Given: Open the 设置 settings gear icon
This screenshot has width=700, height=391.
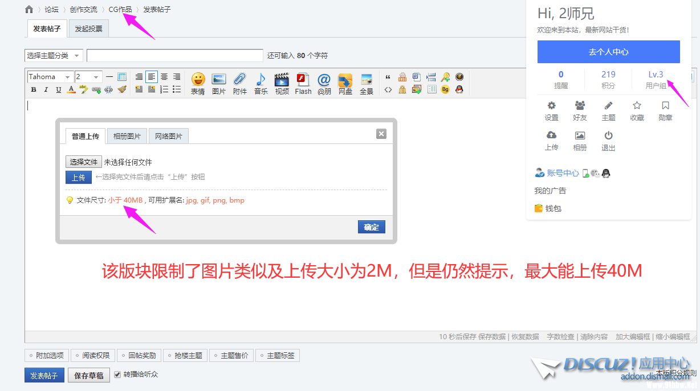Looking at the screenshot, I should pos(551,111).
